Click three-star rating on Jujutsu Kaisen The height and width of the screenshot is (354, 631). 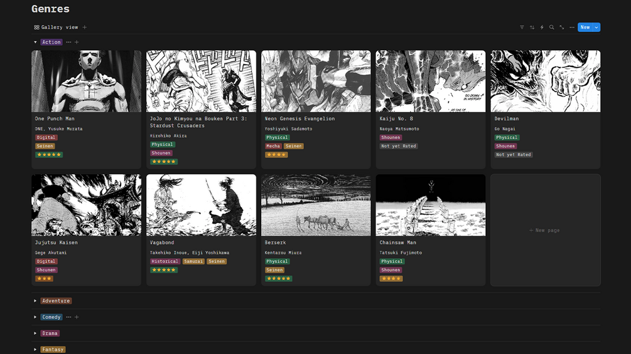44,279
